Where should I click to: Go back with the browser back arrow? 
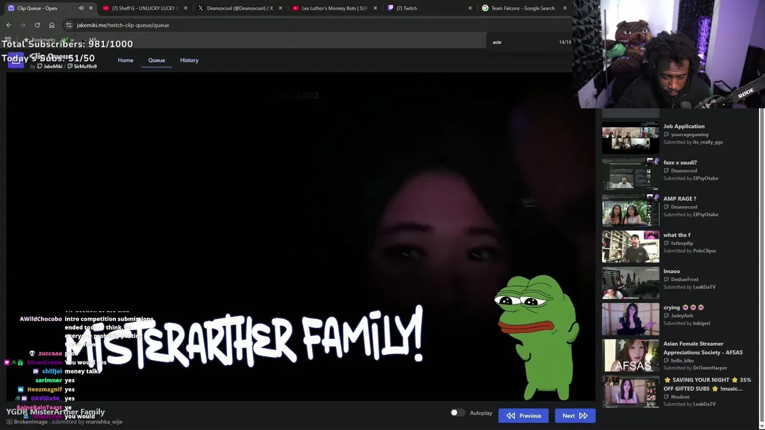[8, 25]
